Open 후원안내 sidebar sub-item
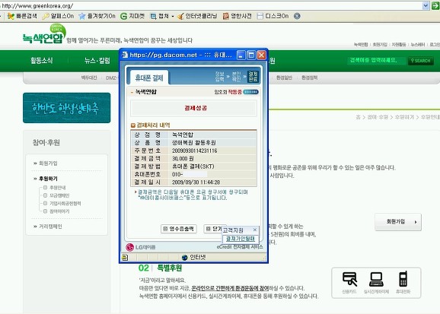 [58, 188]
